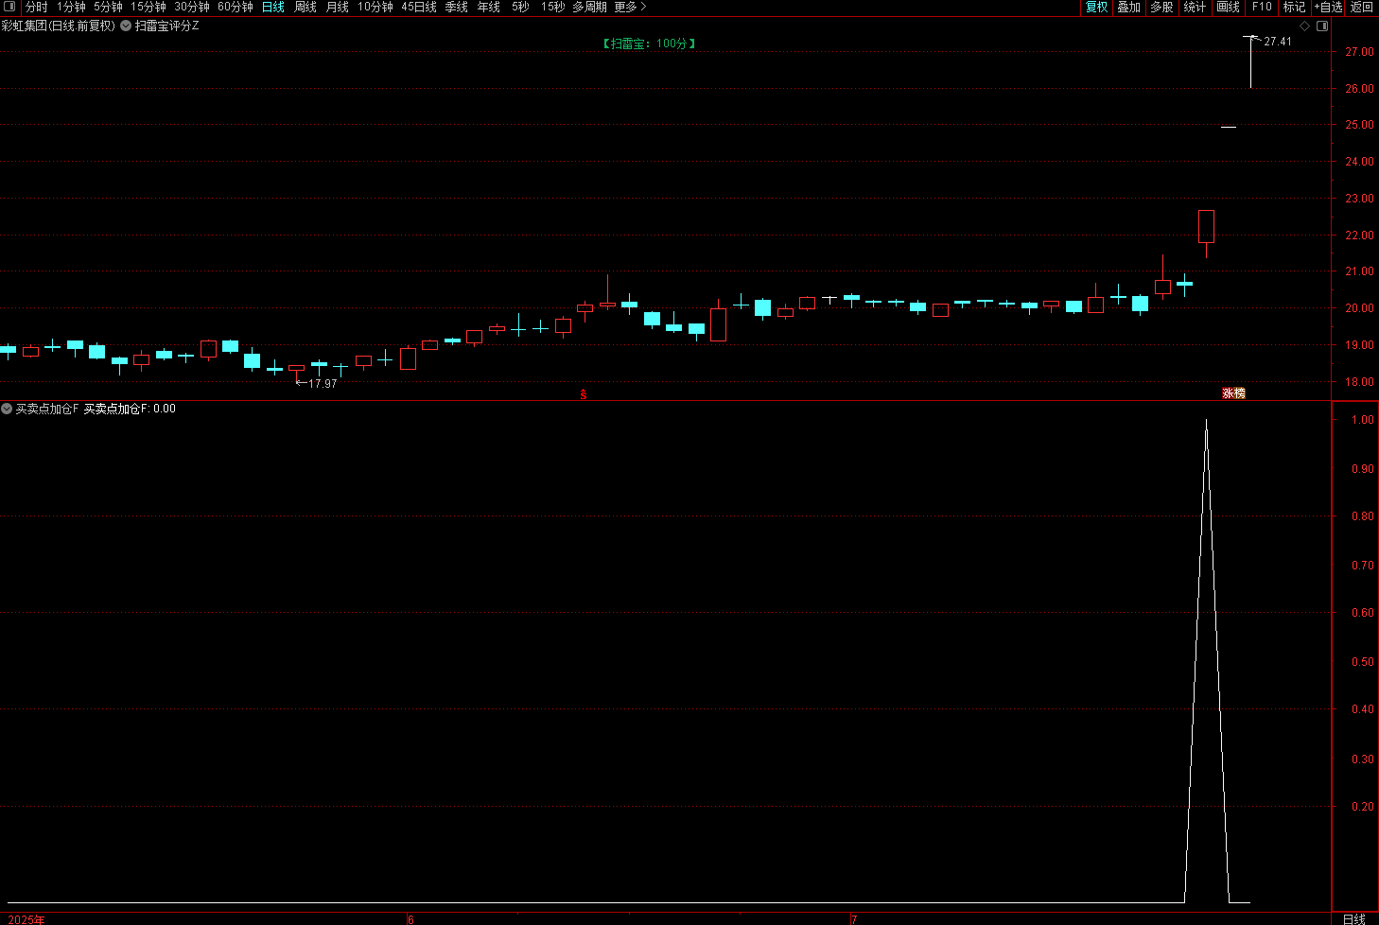This screenshot has width=1379, height=925.
Task: Toggle the right side panel icon
Action: pyautogui.click(x=1322, y=26)
